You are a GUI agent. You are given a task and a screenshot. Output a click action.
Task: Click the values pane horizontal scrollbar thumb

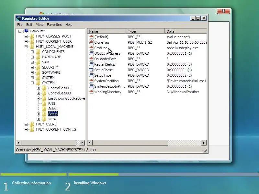pos(130,143)
